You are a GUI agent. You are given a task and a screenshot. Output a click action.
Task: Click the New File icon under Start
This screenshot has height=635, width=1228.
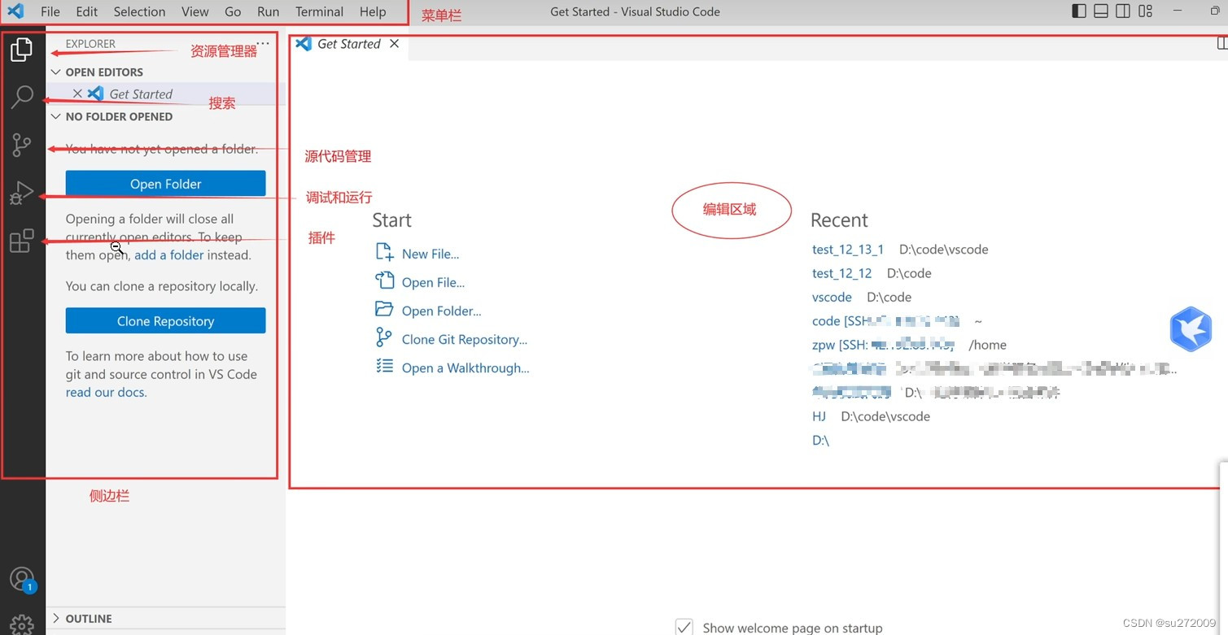coord(384,253)
